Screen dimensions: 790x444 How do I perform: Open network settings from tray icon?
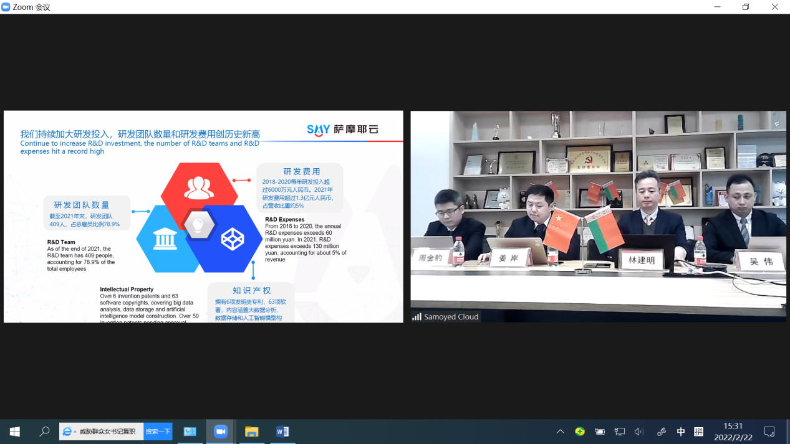coord(620,432)
